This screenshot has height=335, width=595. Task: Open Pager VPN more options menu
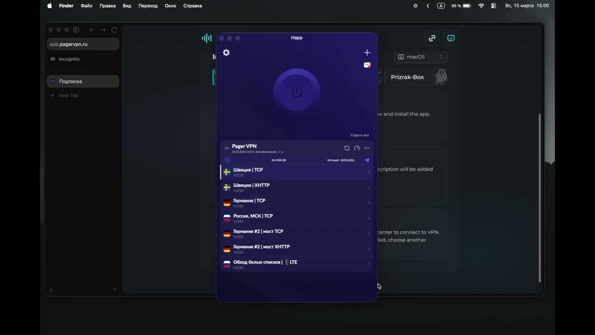(x=367, y=148)
